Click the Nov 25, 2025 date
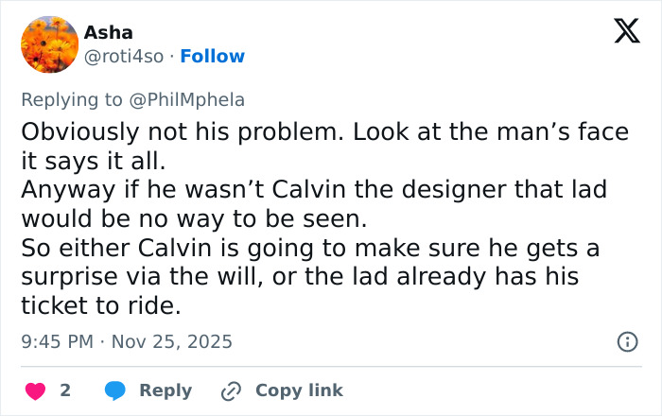The width and height of the screenshot is (662, 416). 171,341
